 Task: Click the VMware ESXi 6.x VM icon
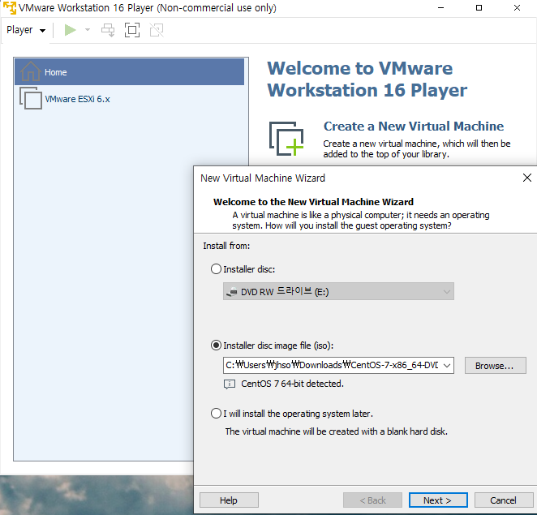(31, 98)
